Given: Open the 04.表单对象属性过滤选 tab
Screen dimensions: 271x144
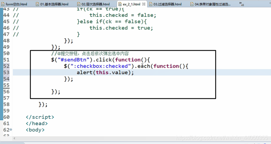Looking at the screenshot, I should (211, 4).
